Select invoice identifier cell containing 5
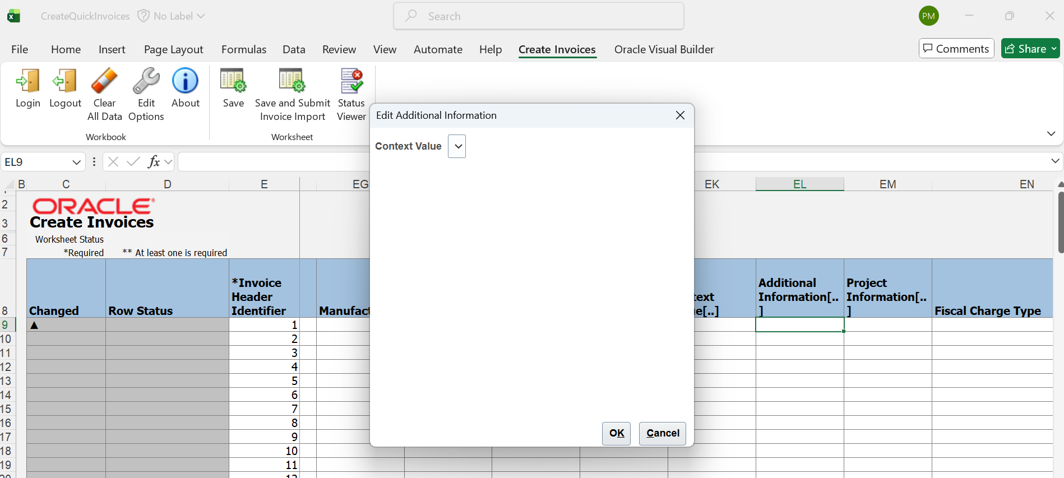The height and width of the screenshot is (478, 1064). [264, 381]
